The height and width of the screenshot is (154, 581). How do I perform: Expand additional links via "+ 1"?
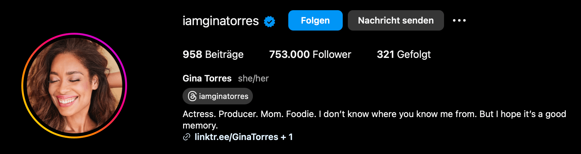tap(287, 137)
